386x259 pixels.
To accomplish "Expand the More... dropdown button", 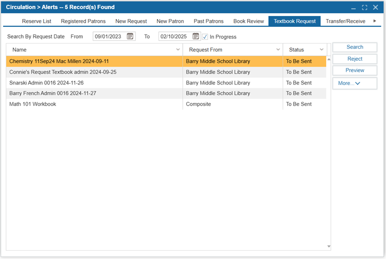I will coord(355,83).
